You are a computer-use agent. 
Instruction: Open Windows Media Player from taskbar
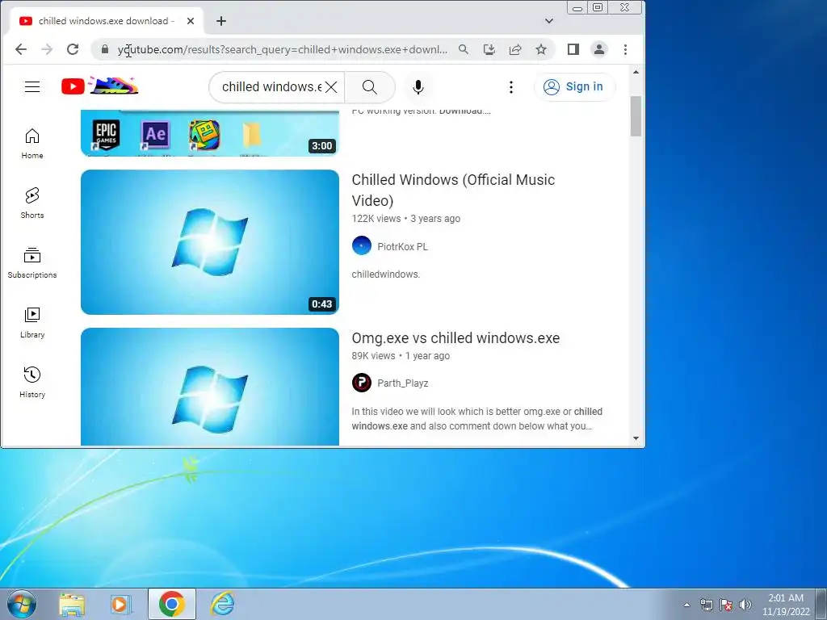click(121, 604)
